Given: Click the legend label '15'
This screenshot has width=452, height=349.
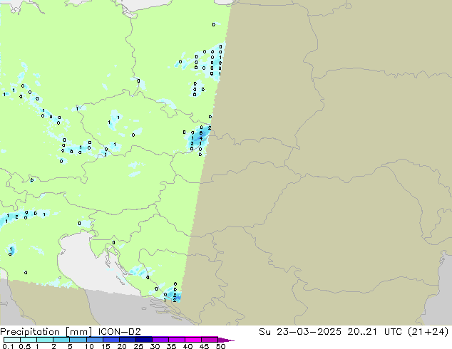Looking at the screenshot, I should [106, 346].
